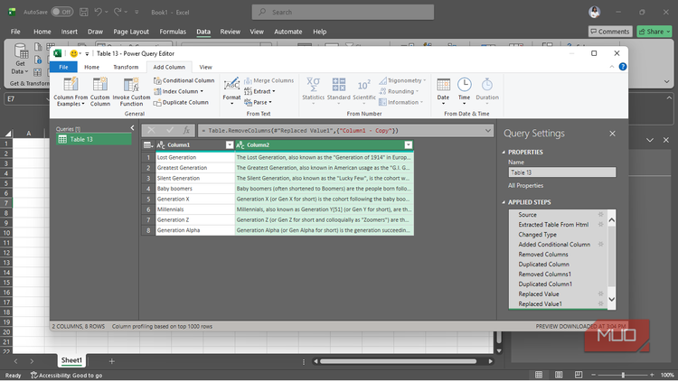
Task: Open Column2 filter dropdown
Action: (x=409, y=145)
